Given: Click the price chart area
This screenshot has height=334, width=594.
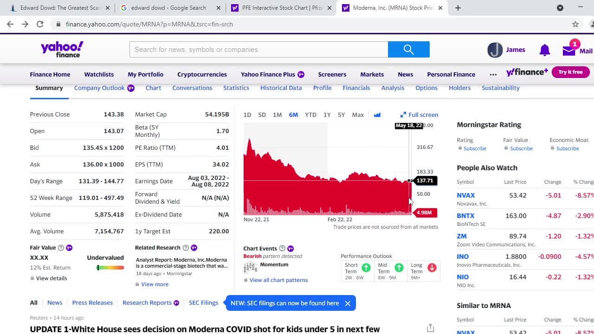Looking at the screenshot, I should [x=327, y=169].
